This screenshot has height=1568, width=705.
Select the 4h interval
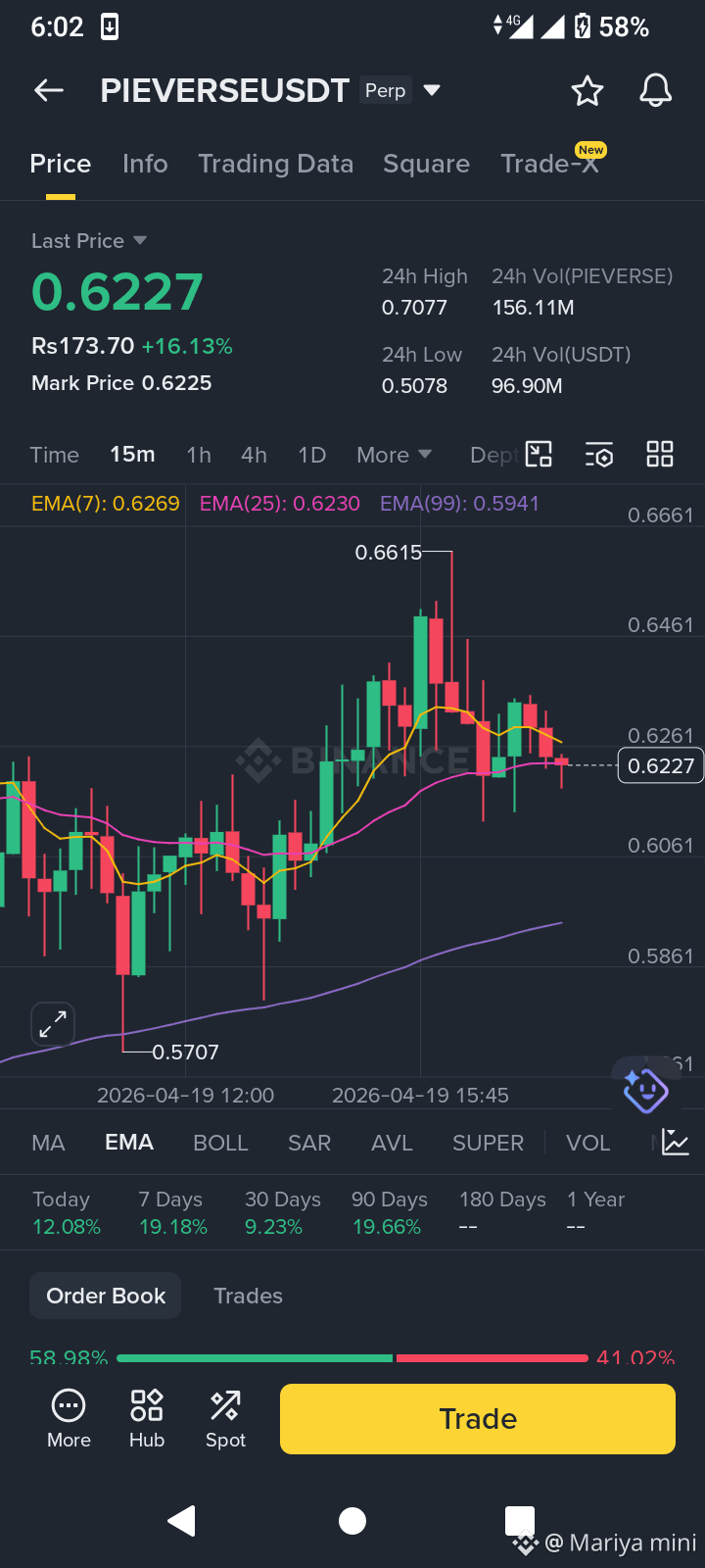tap(254, 455)
